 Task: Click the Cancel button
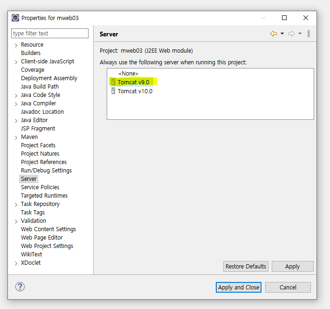[288, 287]
